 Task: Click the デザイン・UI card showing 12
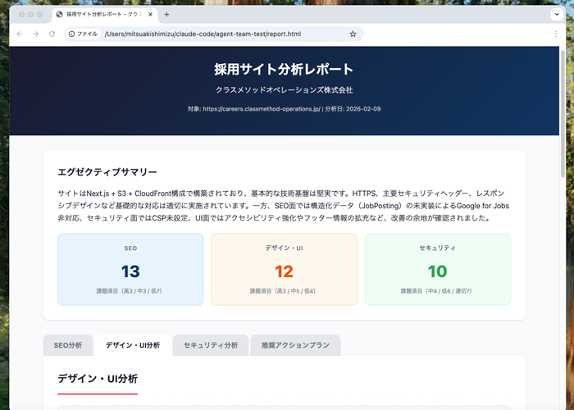[x=284, y=269]
